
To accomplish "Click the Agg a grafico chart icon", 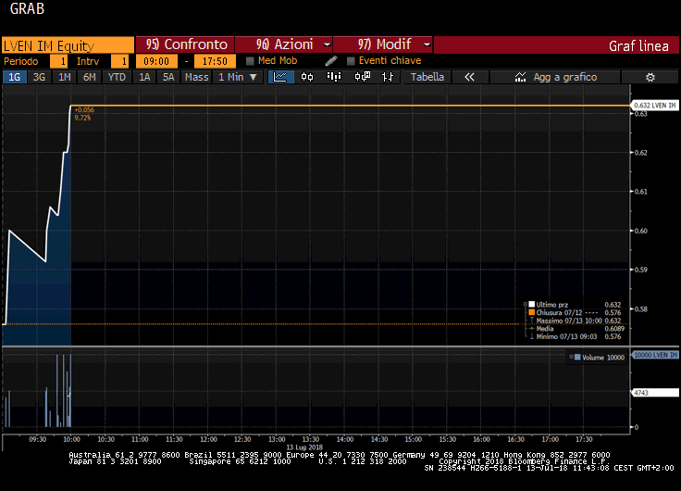I will [x=521, y=77].
